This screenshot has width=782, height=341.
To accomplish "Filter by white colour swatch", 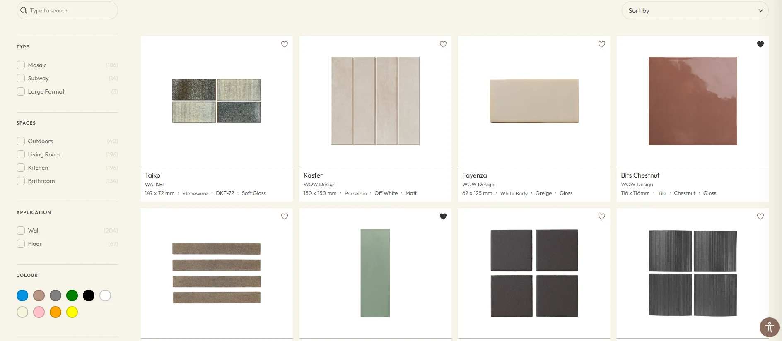I will coord(105,295).
